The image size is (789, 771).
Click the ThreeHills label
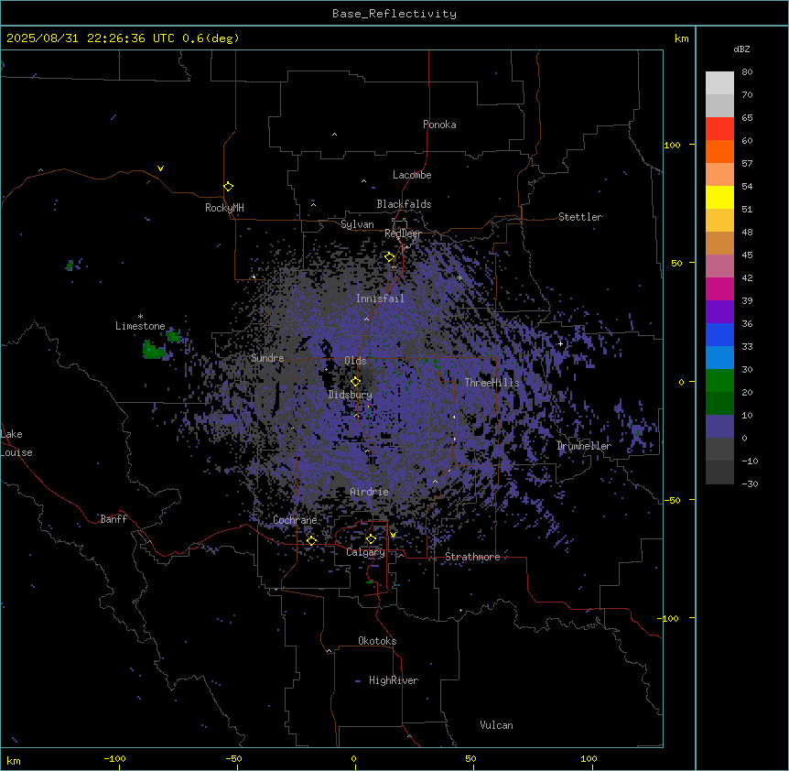pyautogui.click(x=492, y=383)
